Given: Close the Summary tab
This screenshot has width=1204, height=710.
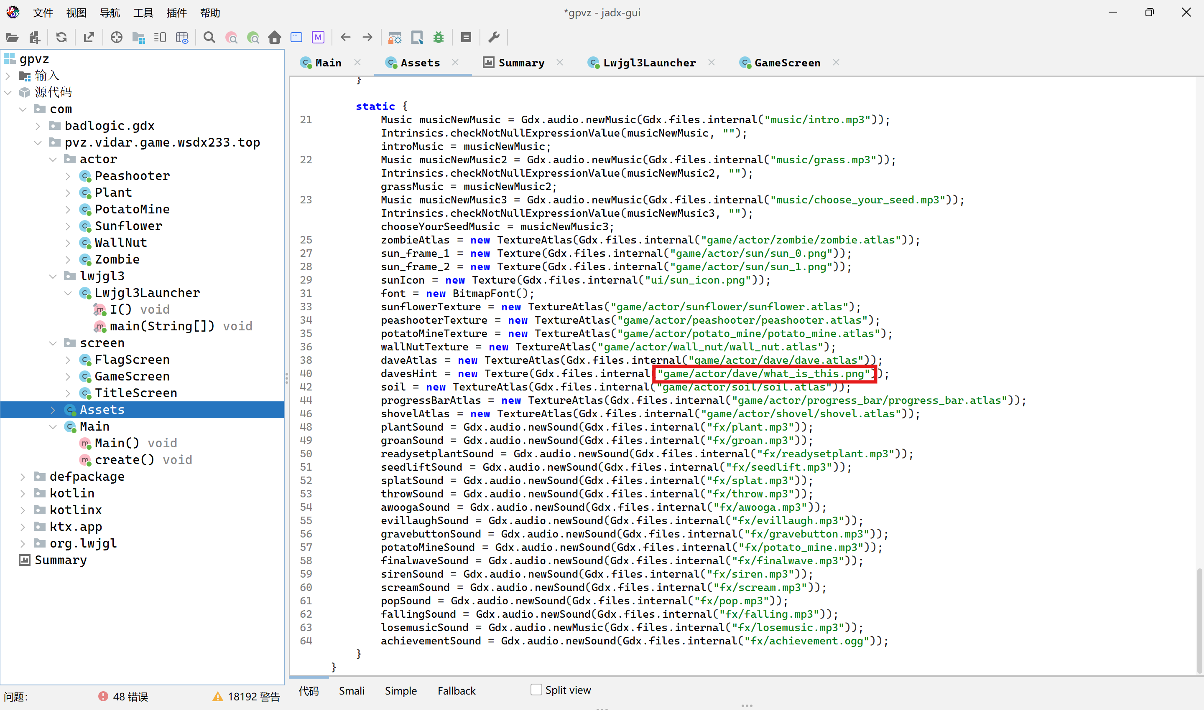Looking at the screenshot, I should tap(560, 63).
